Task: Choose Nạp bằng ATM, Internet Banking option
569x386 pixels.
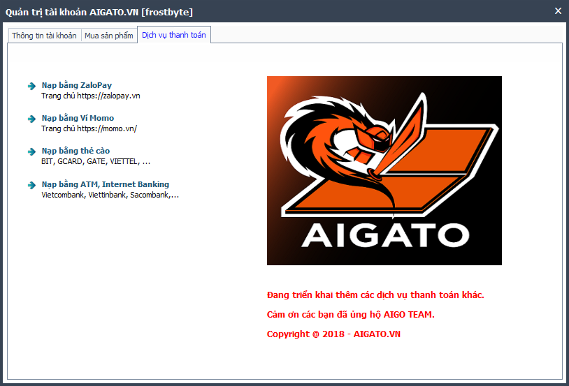Action: pyautogui.click(x=106, y=184)
